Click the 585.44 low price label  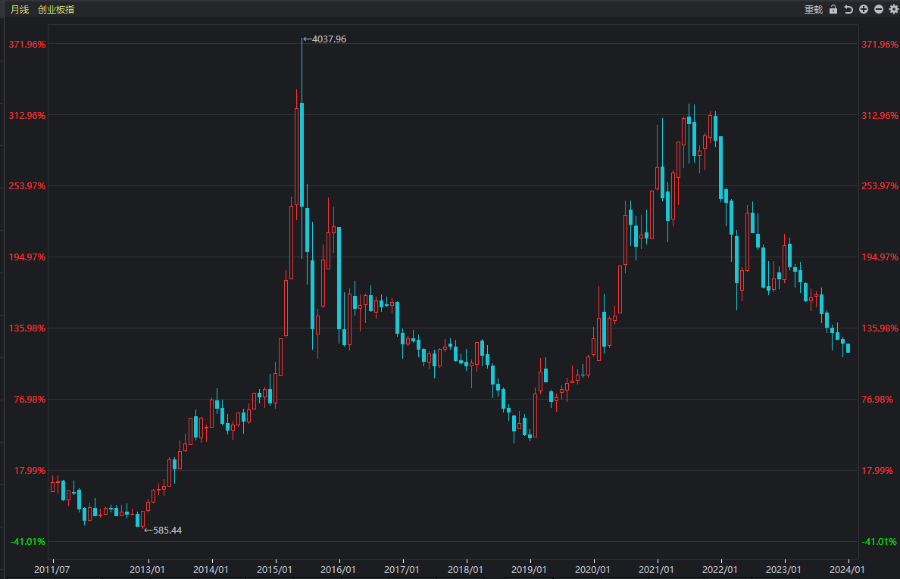[x=167, y=531]
